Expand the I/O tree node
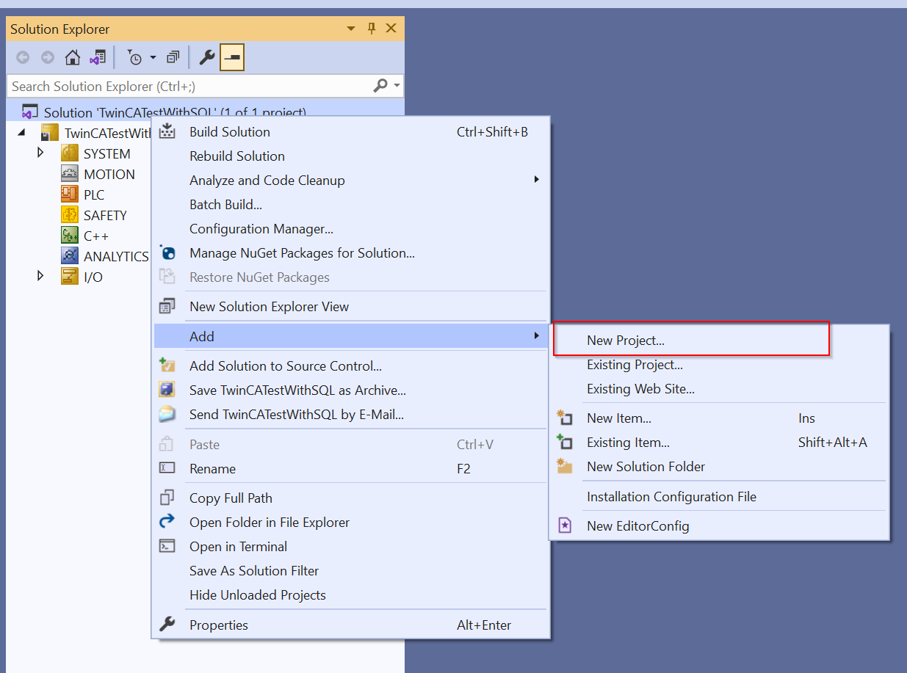 pyautogui.click(x=41, y=277)
